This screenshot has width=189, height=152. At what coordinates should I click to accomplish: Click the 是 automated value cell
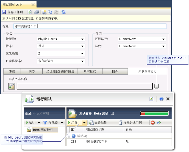(x=127, y=141)
